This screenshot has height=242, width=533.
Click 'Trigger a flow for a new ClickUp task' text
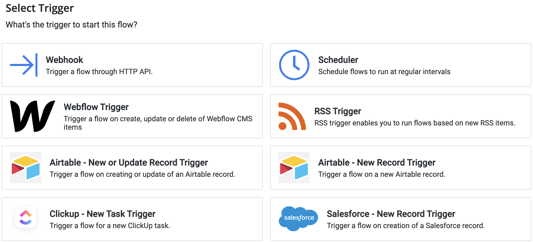(x=110, y=225)
